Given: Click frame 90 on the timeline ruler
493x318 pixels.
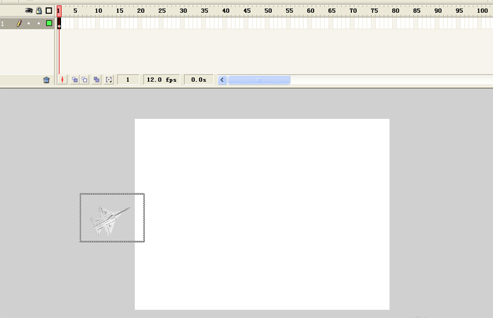Looking at the screenshot, I should 438,10.
